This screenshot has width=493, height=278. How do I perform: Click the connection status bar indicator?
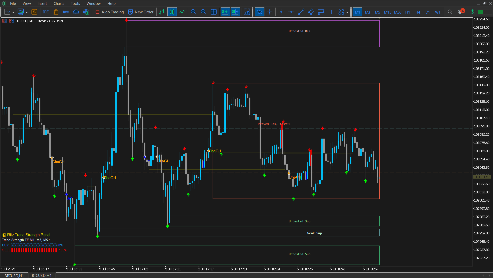click(485, 12)
